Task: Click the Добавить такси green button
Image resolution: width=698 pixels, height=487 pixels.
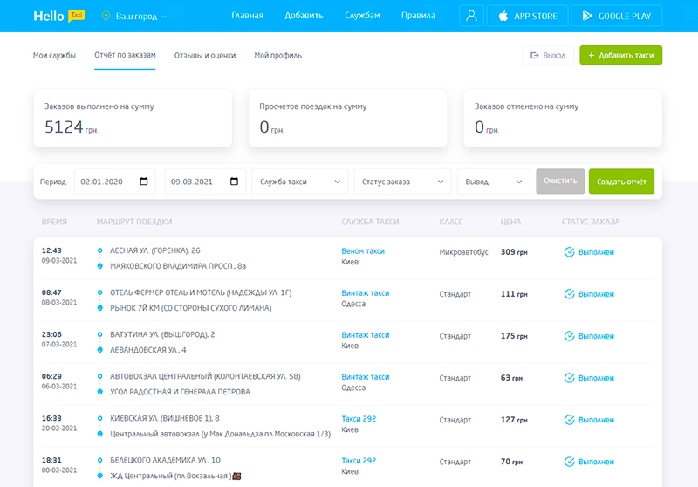Action: click(x=620, y=56)
